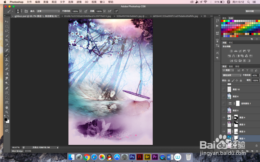260x162 pixels.
Task: Select the Dodge tool
Action: tap(7, 83)
